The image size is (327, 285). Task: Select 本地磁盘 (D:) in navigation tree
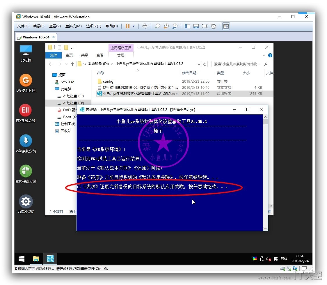pyautogui.click(x=70, y=103)
